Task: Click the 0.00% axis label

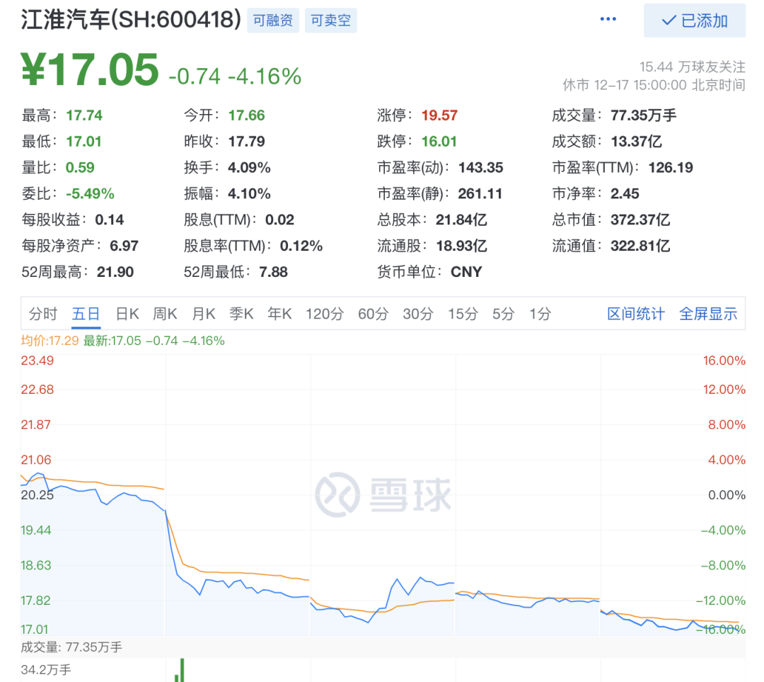Action: [x=727, y=495]
